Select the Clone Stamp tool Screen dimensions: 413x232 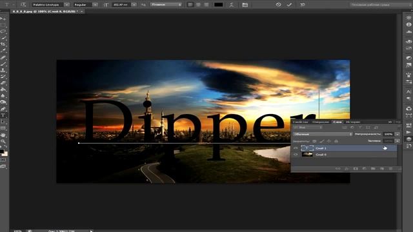(3, 70)
